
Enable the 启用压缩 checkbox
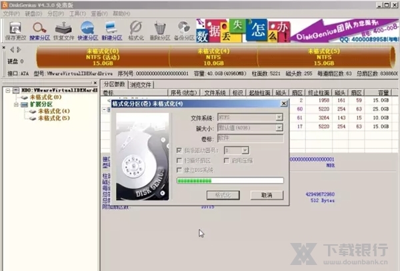(x=226, y=160)
